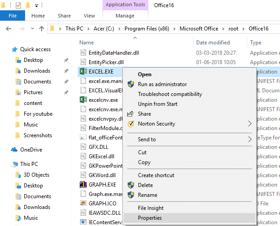This screenshot has height=226, width=280.
Task: Click the IEContentServ file icon
Action: (x=83, y=222)
